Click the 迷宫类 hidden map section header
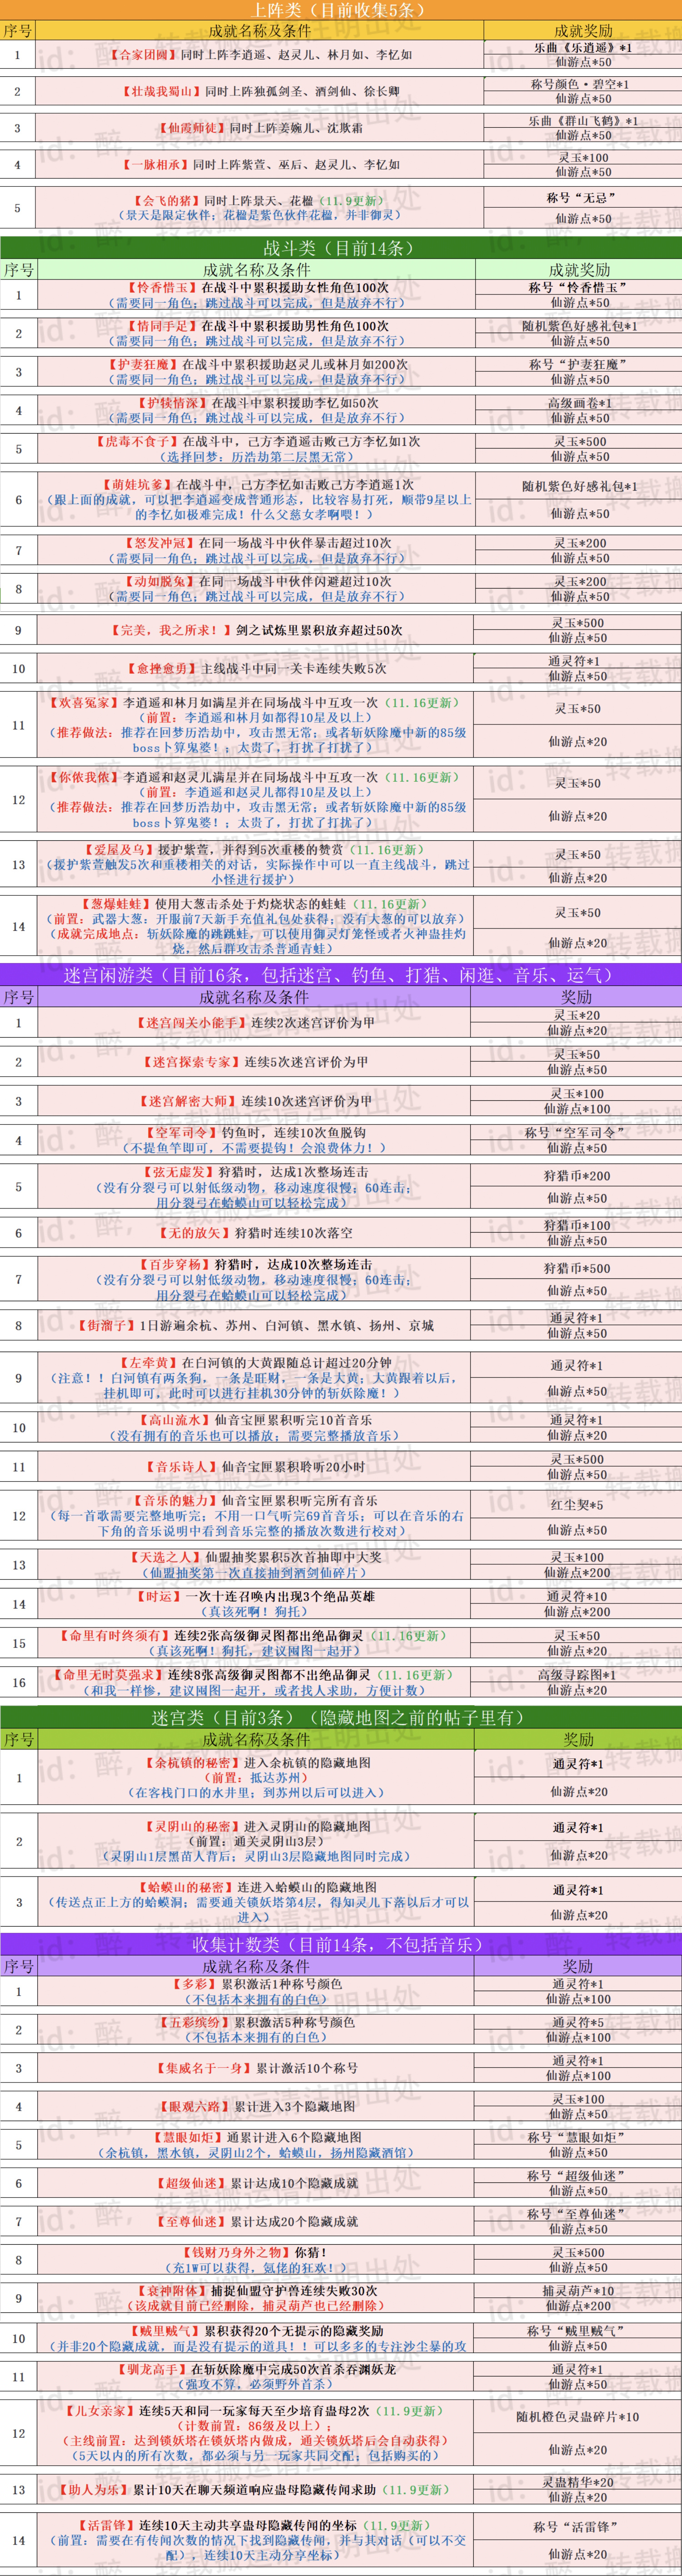The height and width of the screenshot is (2576, 682). 341,1717
